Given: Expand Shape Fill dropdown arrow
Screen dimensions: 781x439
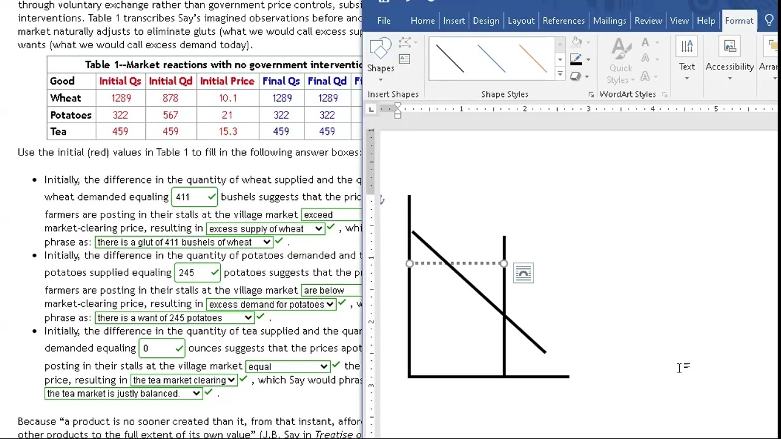Looking at the screenshot, I should click(x=588, y=43).
